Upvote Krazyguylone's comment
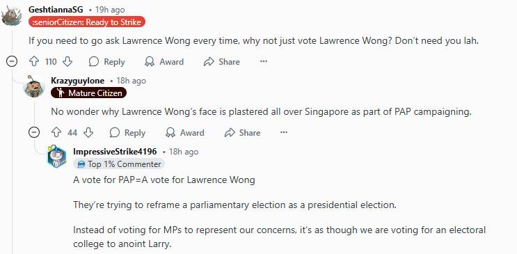The height and width of the screenshot is (254, 517). (57, 133)
